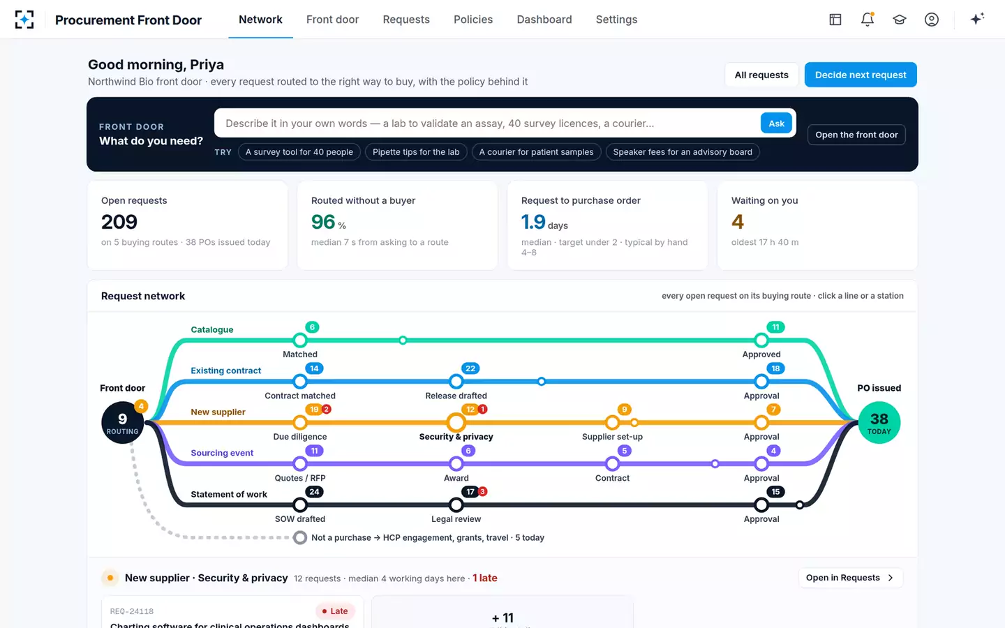The width and height of the screenshot is (1005, 628).
Task: Open the graduation cap learning icon
Action: point(900,20)
